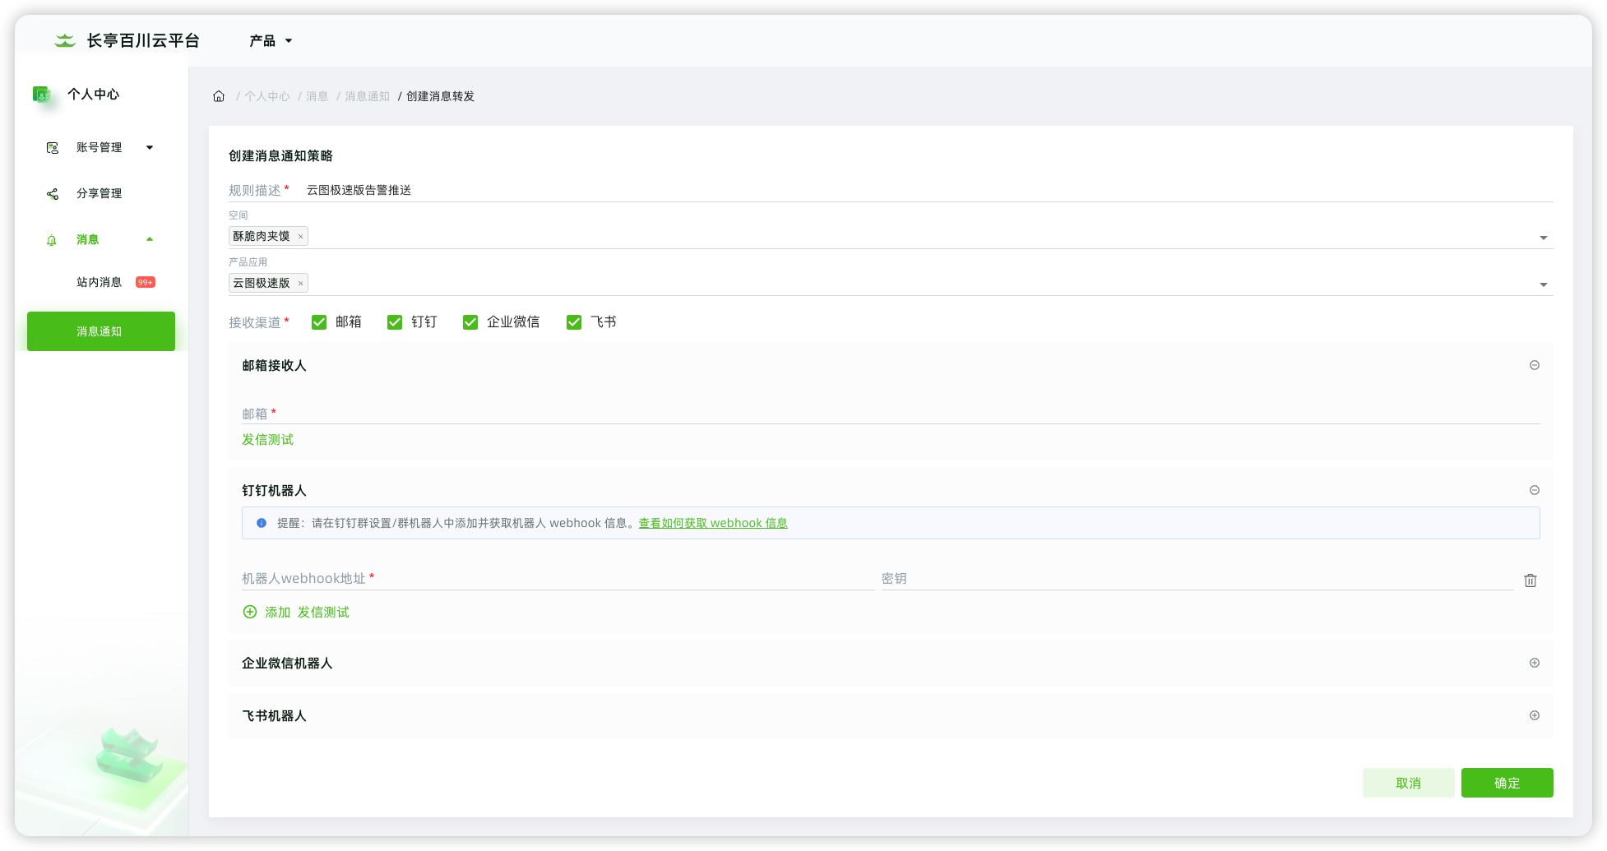Click the 长亭百川云平台 logo
This screenshot has width=1607, height=851.
coord(127,40)
